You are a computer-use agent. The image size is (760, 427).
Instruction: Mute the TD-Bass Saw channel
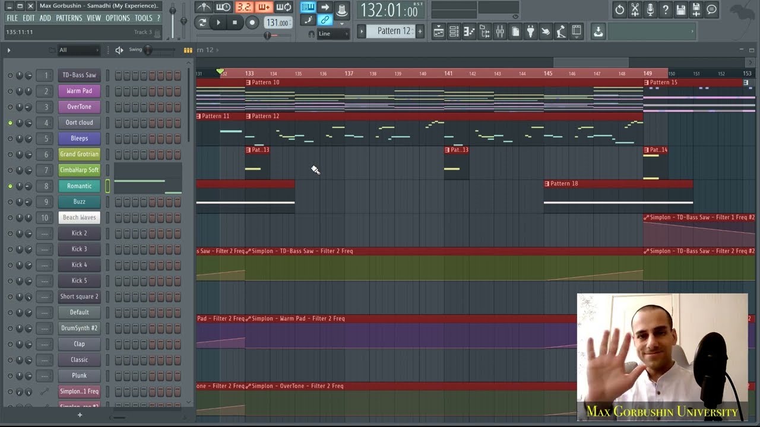tap(10, 75)
